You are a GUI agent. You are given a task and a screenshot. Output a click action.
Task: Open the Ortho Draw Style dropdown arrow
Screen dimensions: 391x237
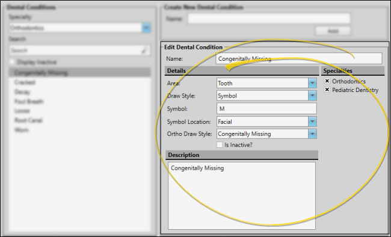[312, 134]
